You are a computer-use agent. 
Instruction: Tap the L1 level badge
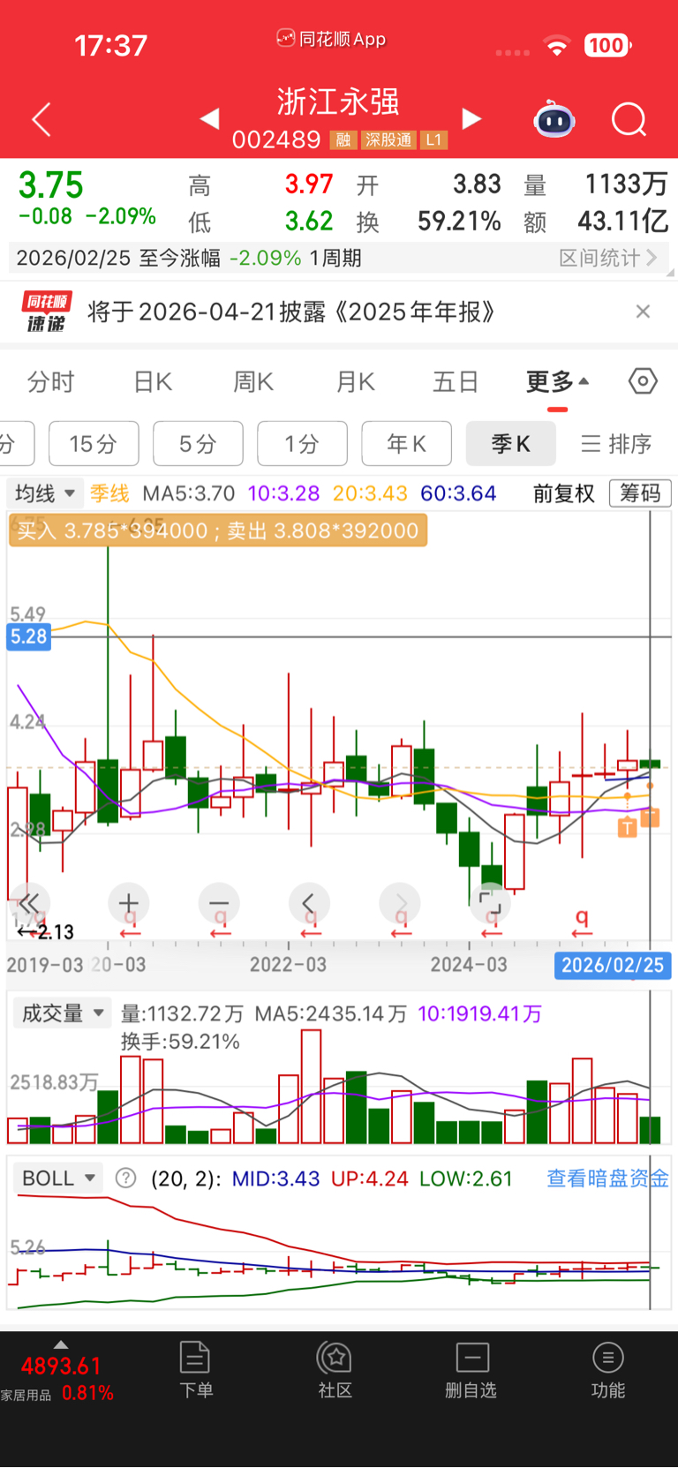pyautogui.click(x=433, y=140)
